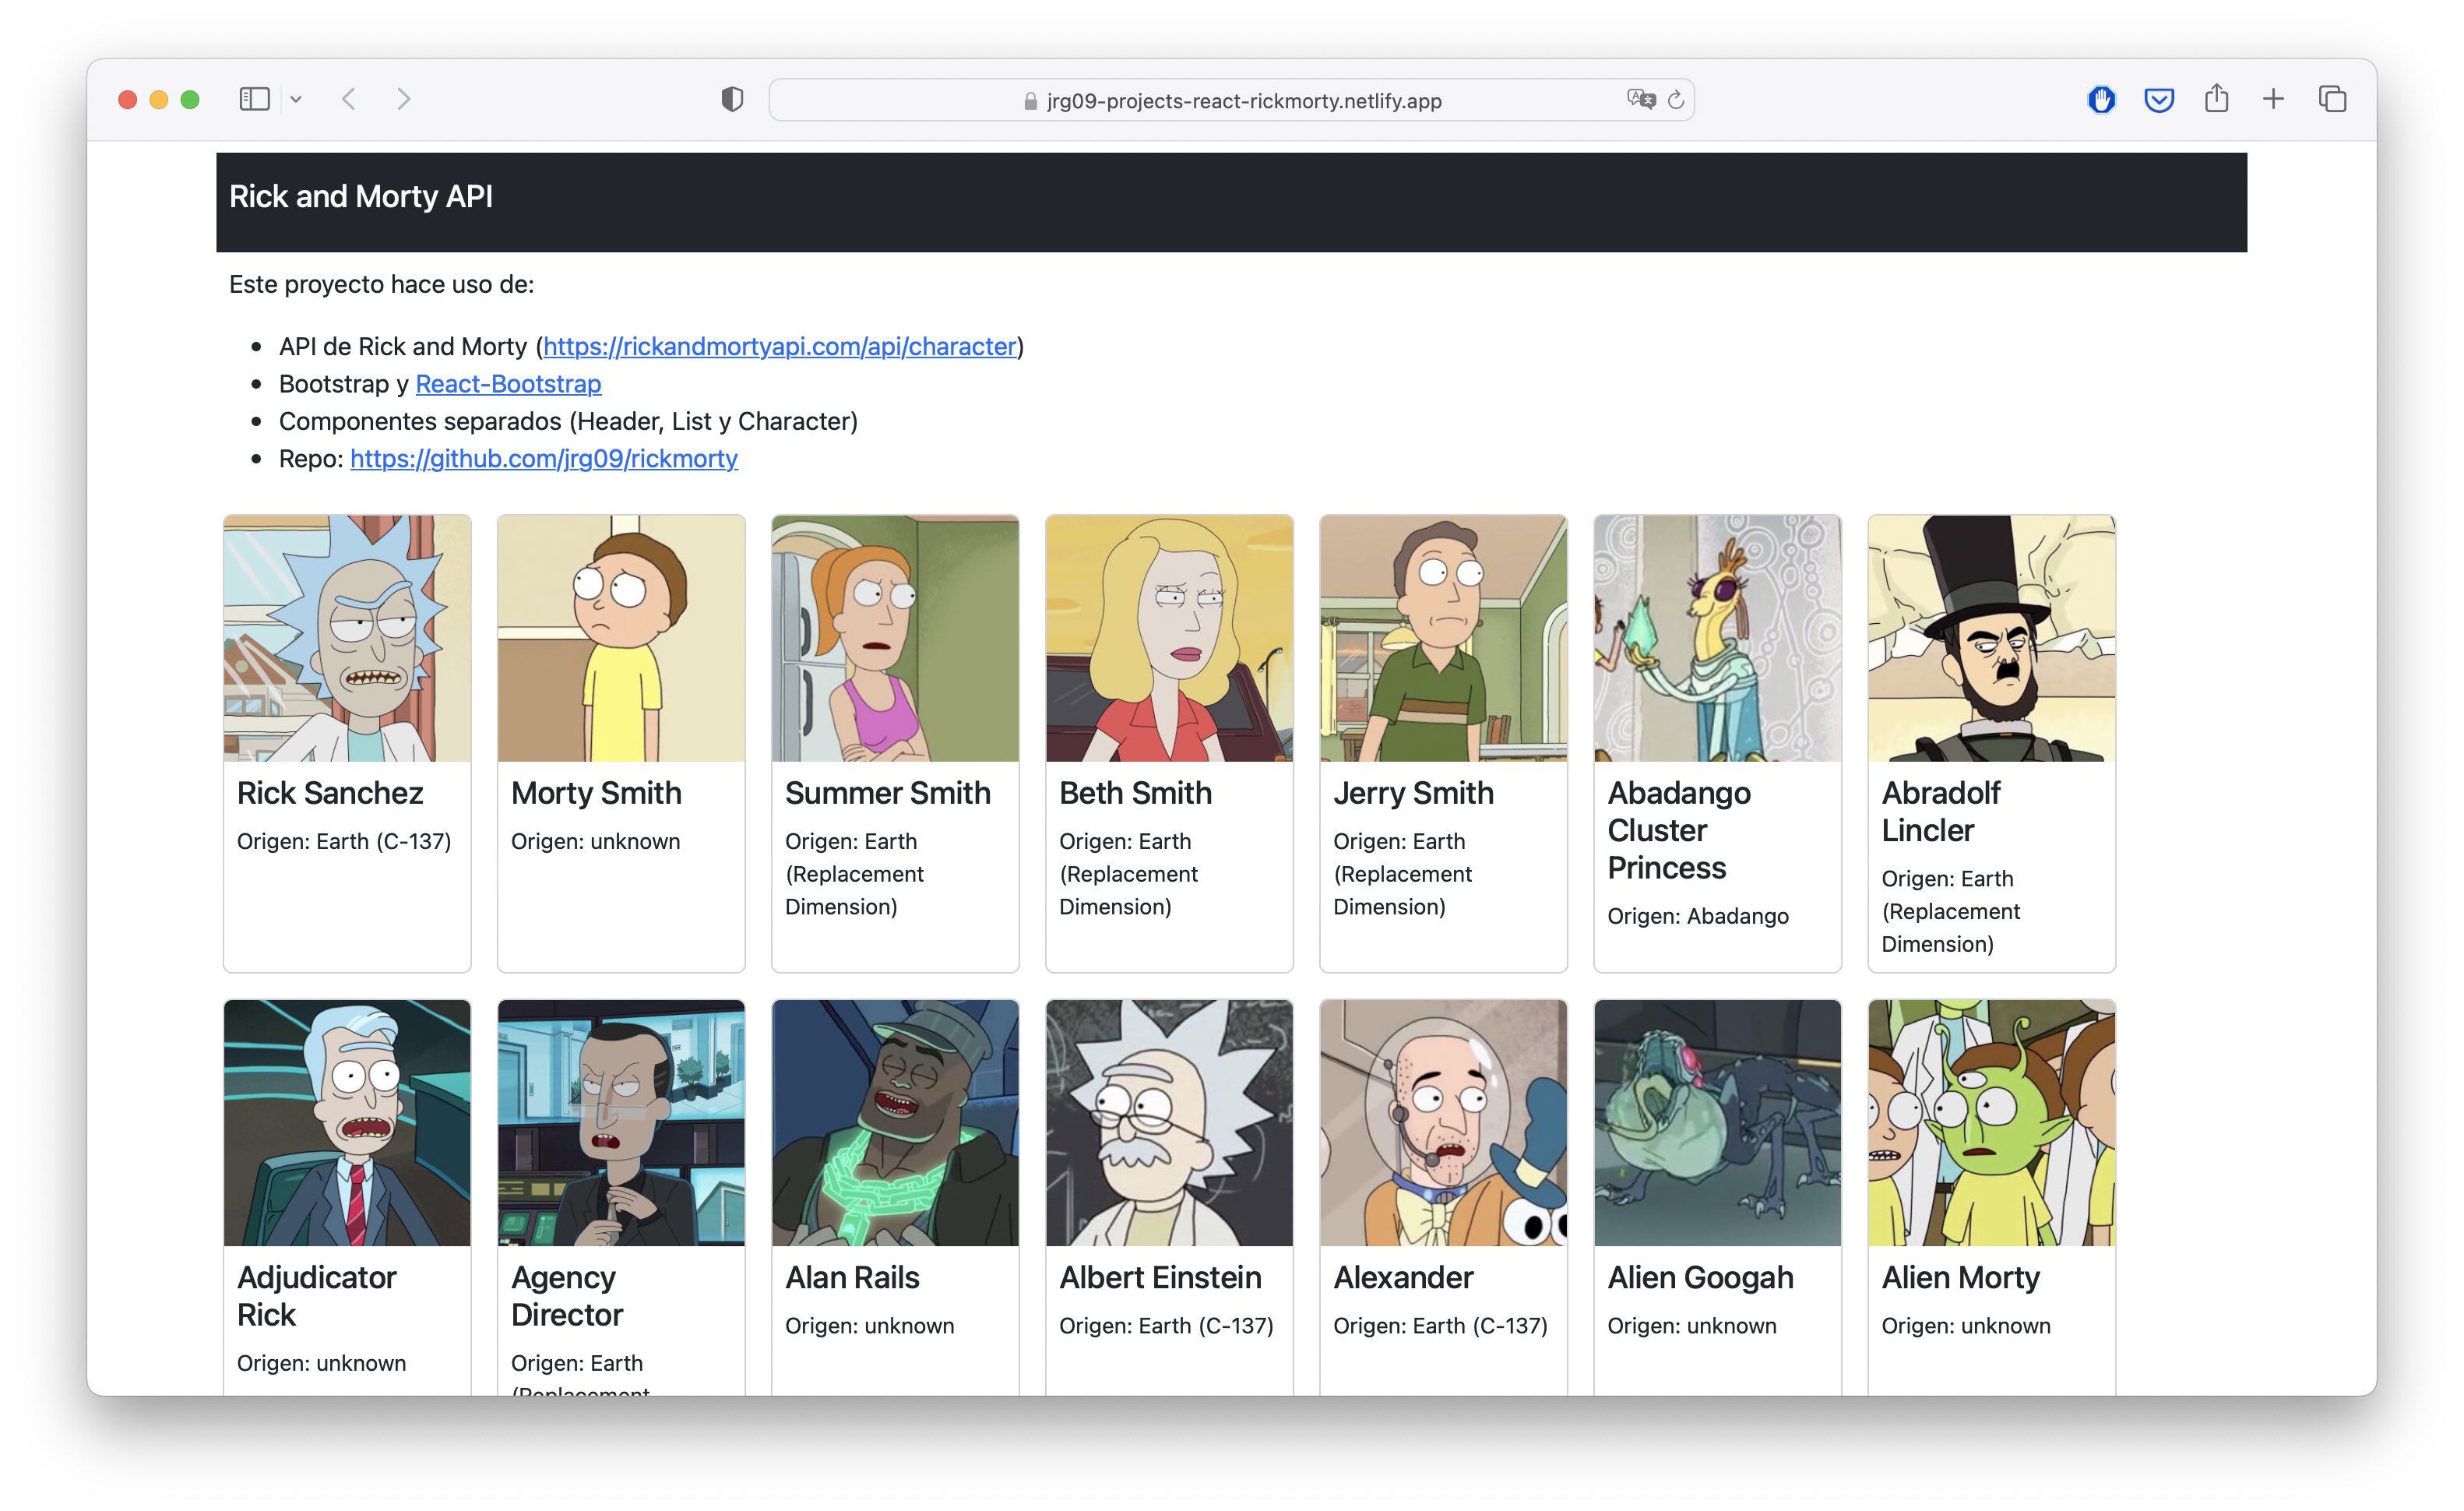Click Morty Smith's 'Origen: unknown' text
This screenshot has width=2464, height=1511.
click(x=595, y=841)
